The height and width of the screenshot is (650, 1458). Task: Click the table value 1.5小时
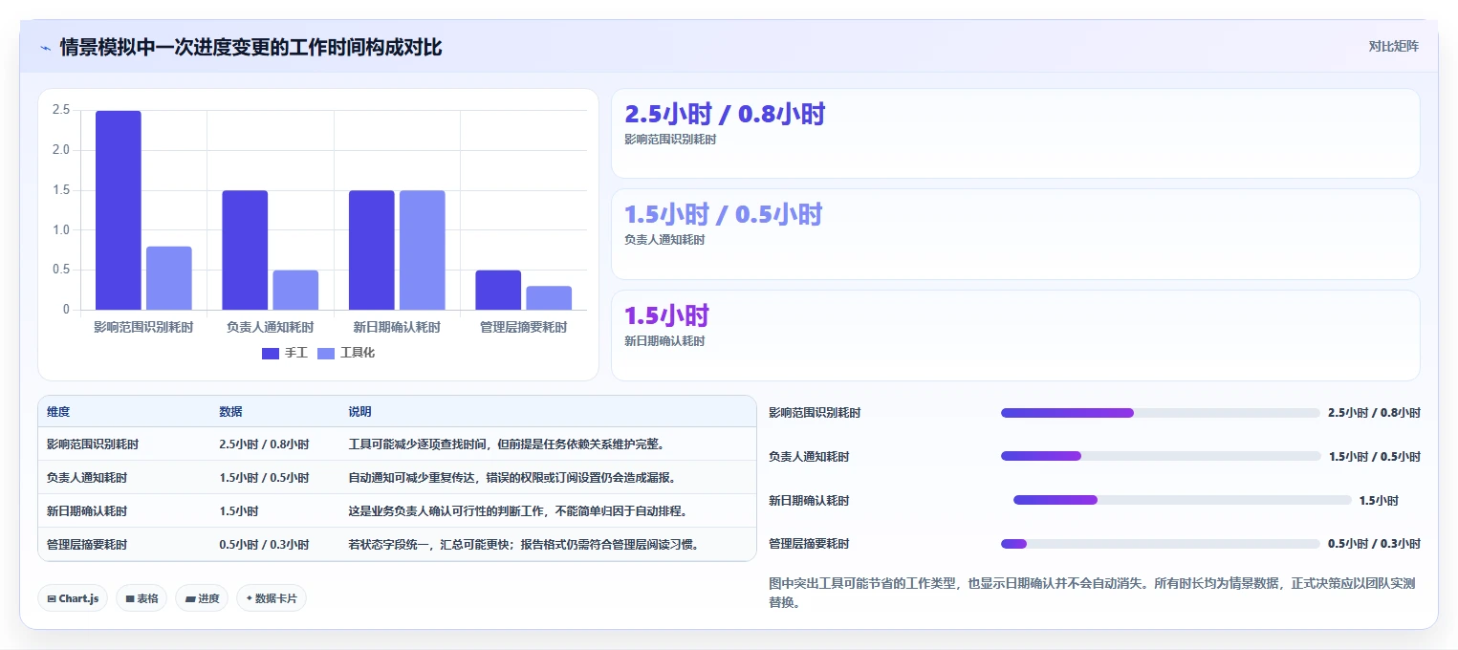pos(239,511)
